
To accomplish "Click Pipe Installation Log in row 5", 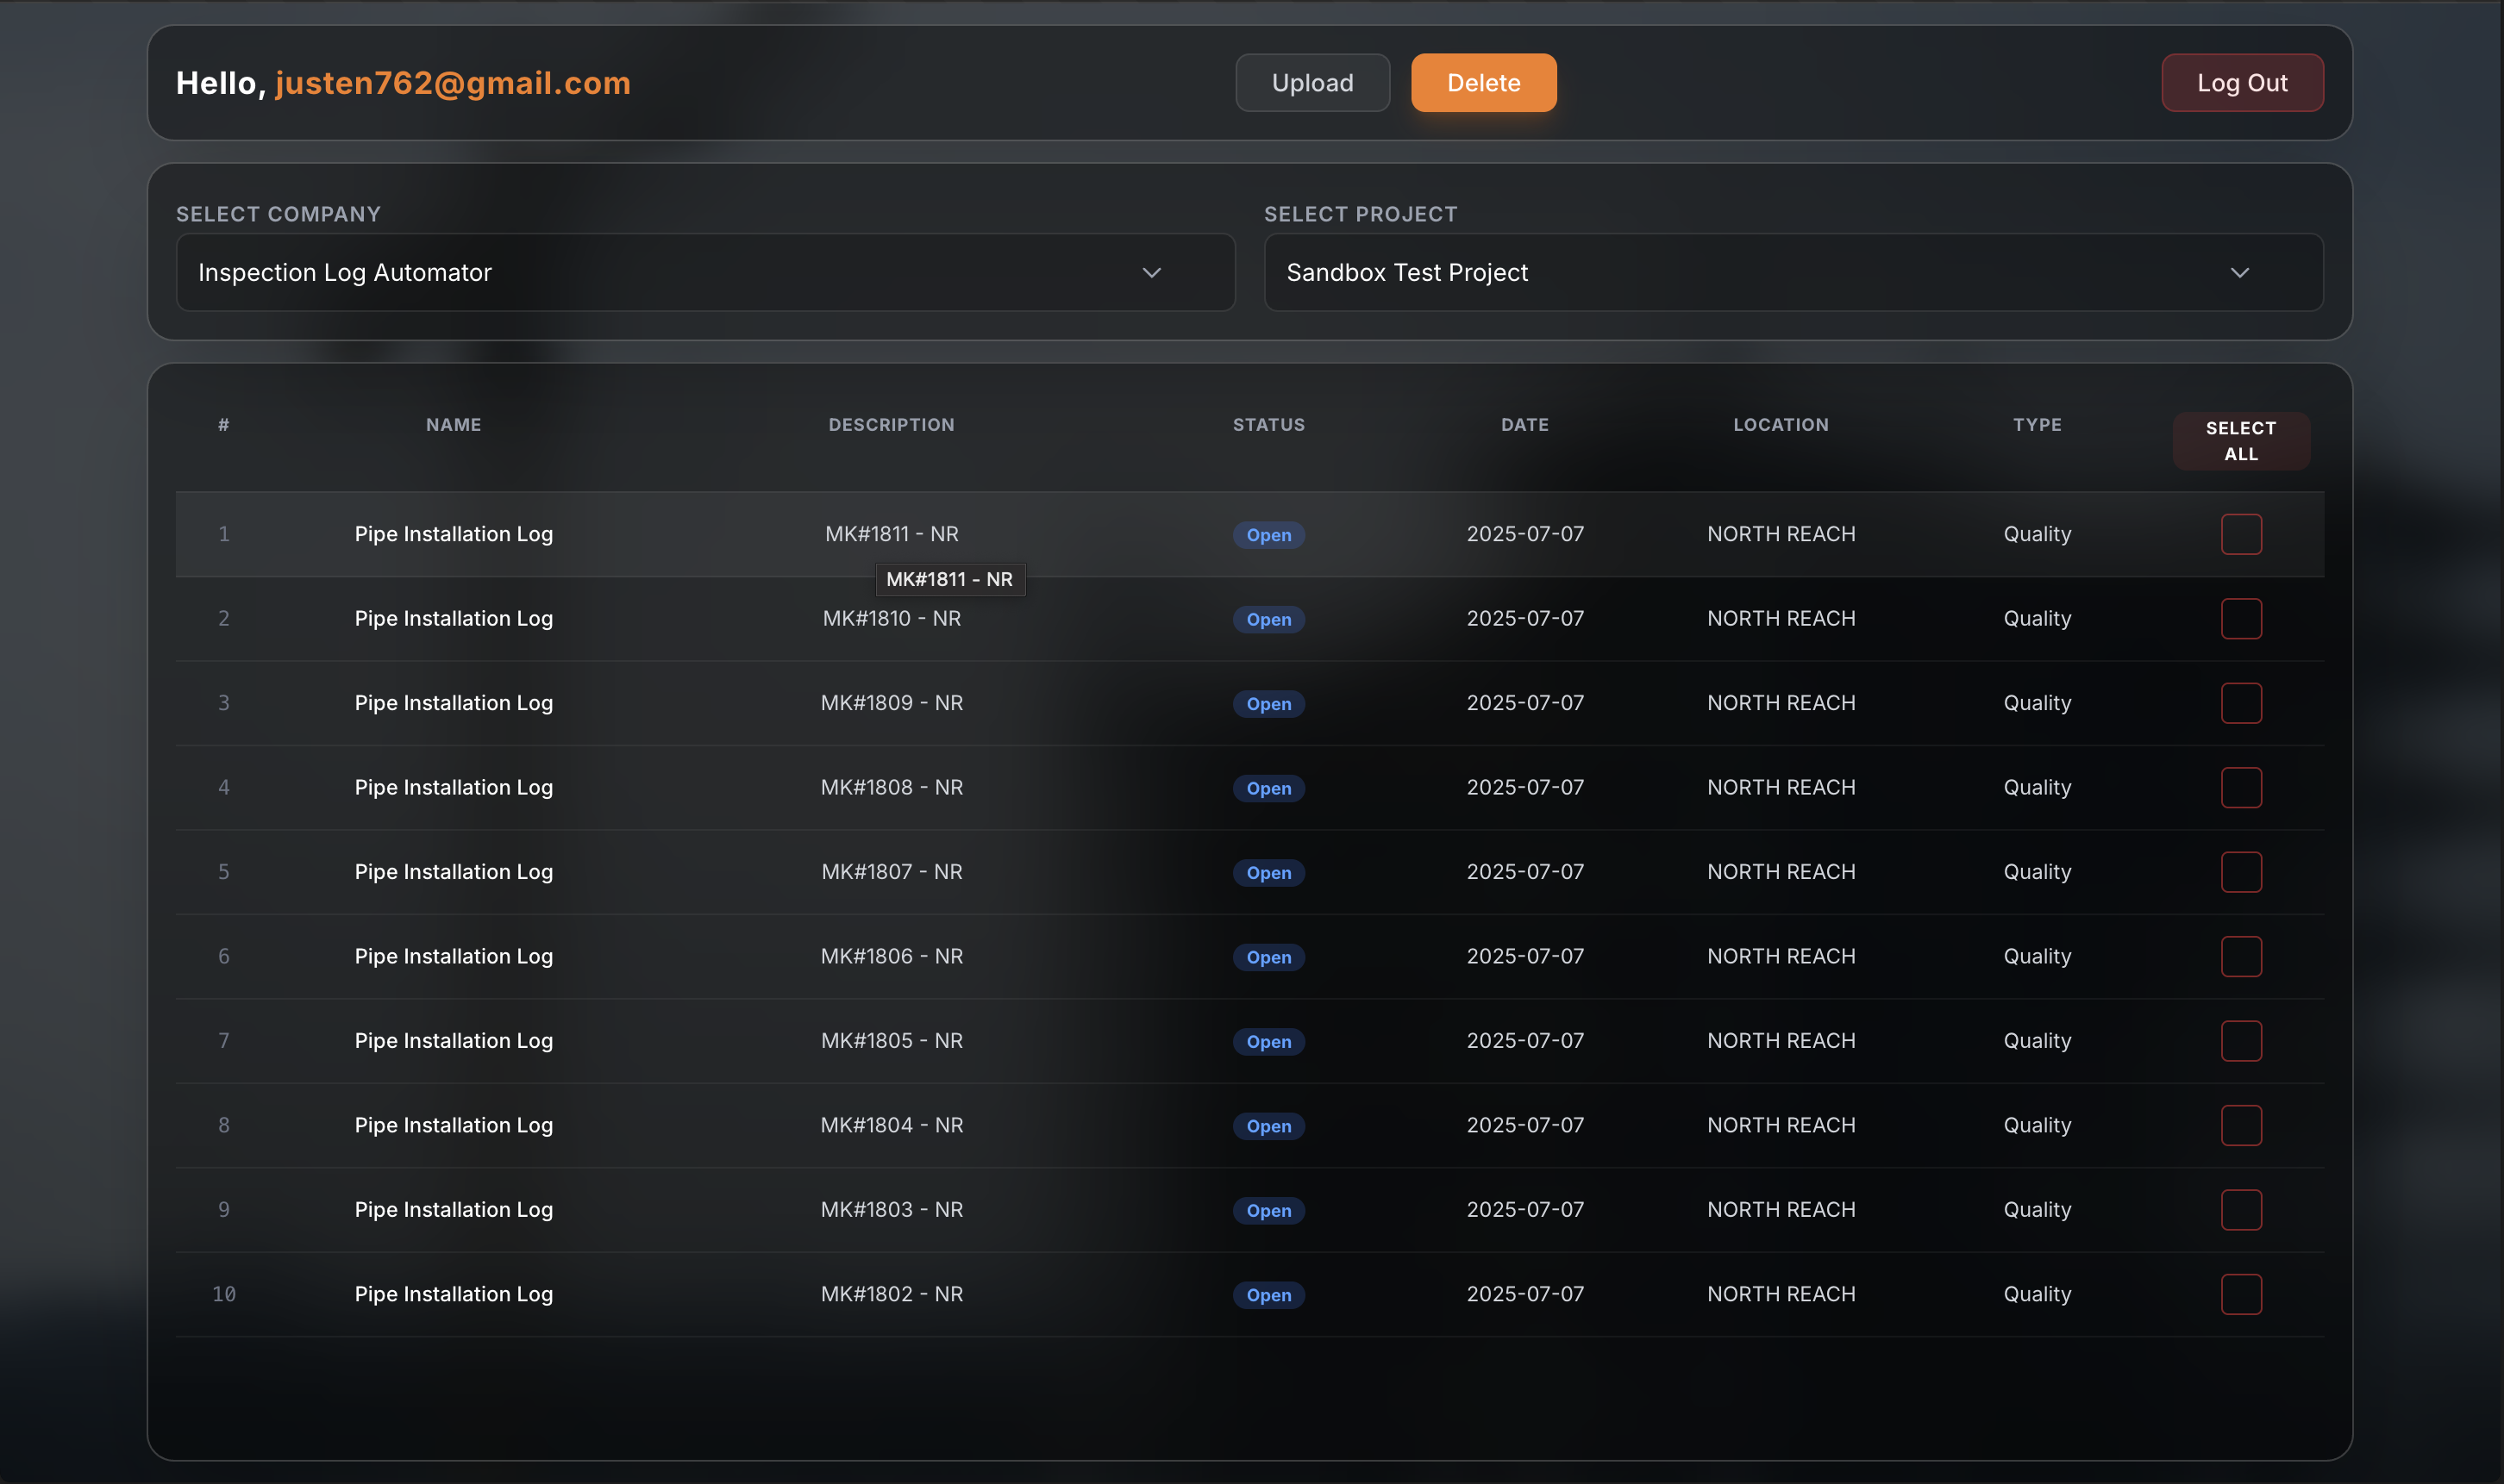I will (454, 872).
